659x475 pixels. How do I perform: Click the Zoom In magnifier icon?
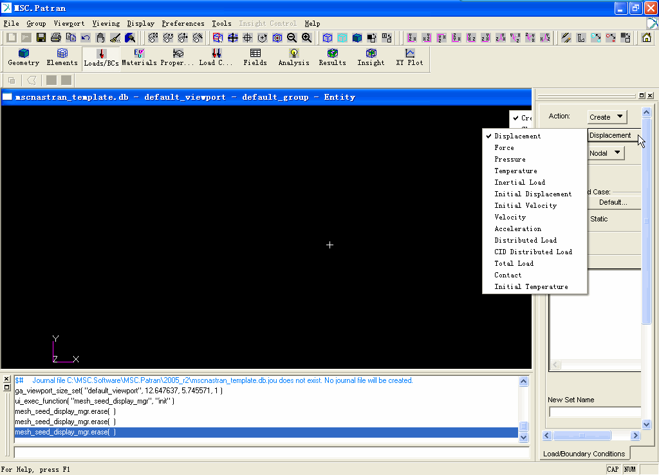click(307, 38)
